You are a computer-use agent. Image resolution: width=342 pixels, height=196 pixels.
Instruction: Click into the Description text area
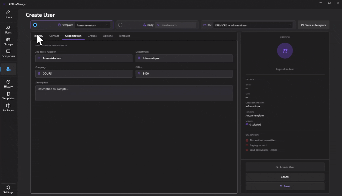(x=134, y=93)
